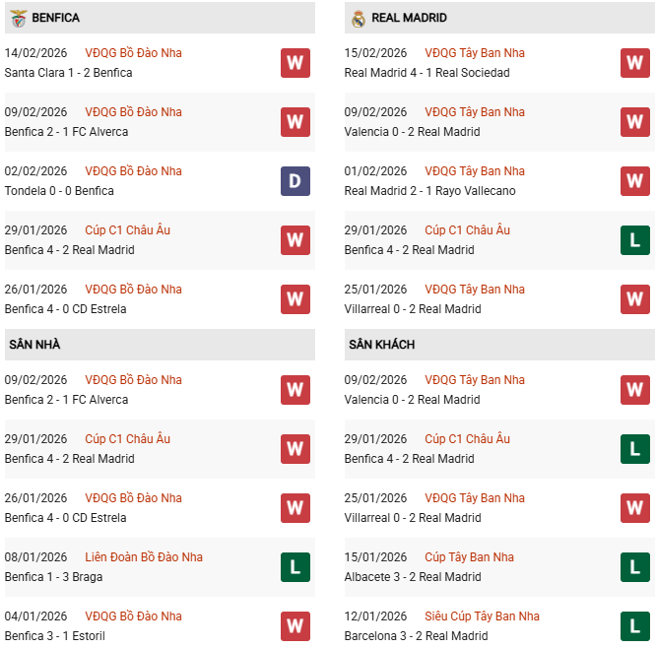Select the Real Madrid 4 - 1 Real Sociedad result
Viewport: 656px width, 648px height.
pyautogui.click(x=426, y=73)
